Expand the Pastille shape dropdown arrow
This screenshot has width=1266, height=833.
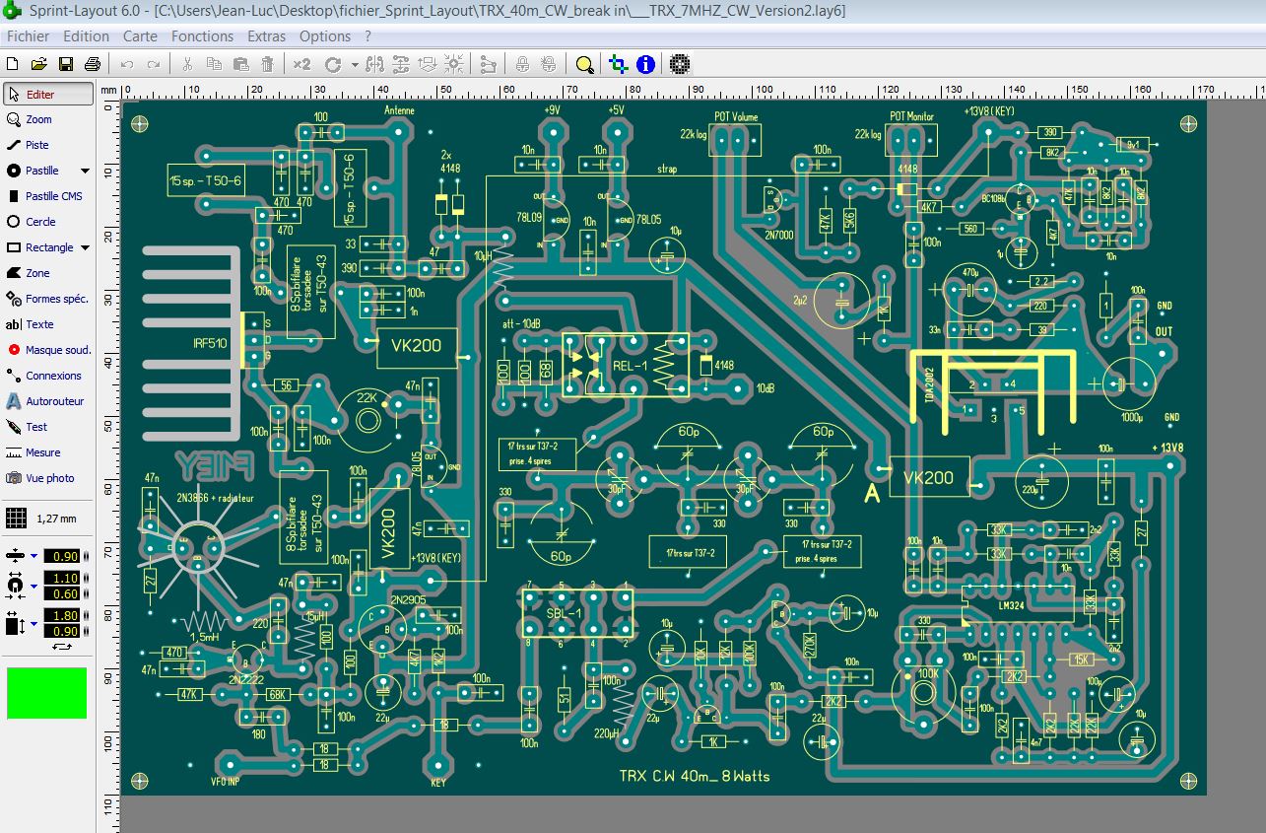coord(85,171)
